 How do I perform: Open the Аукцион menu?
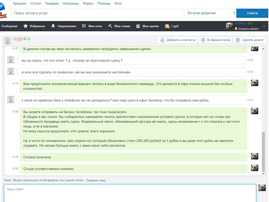point(20,3)
